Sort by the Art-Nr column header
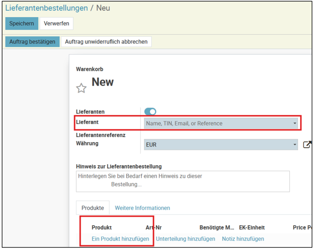The image size is (314, 249). tap(154, 227)
